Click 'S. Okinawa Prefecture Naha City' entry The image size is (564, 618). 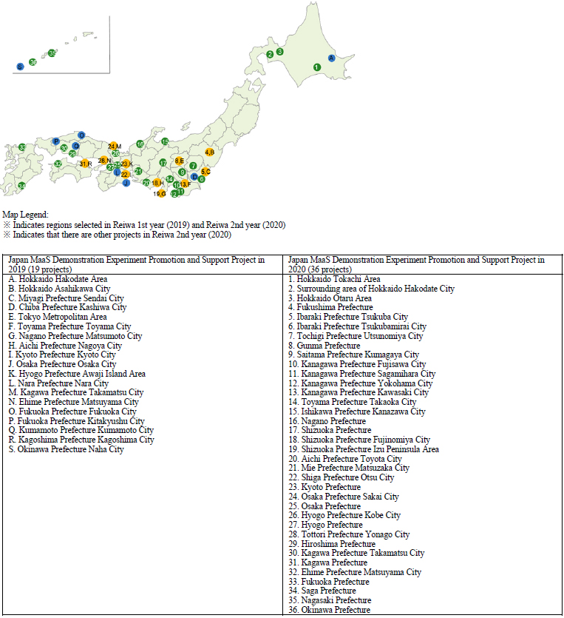pos(66,449)
